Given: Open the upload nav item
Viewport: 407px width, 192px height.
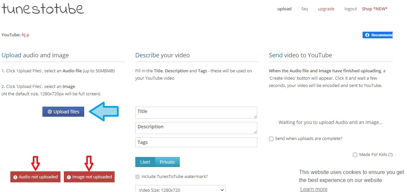Looking at the screenshot, I should (284, 9).
